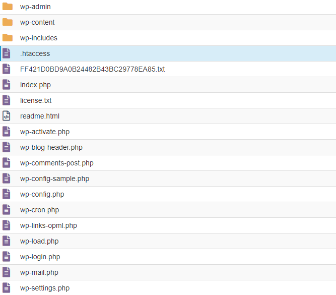Click the wp-links-opml.php file icon
This screenshot has height=295, width=336.
[7, 225]
